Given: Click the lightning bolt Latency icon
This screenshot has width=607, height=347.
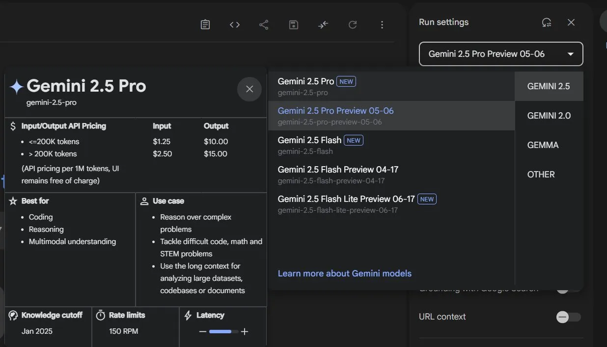Looking at the screenshot, I should point(188,315).
